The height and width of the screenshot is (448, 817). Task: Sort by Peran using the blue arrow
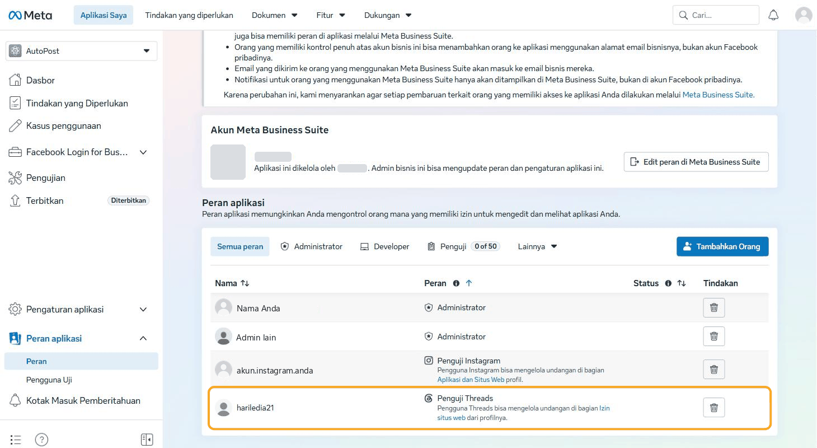(469, 283)
